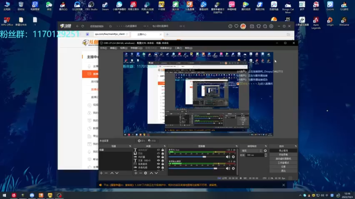The width and height of the screenshot is (355, 199).
Task: Open the 工具(T) menu in OBS
Action: pyautogui.click(x=178, y=48)
